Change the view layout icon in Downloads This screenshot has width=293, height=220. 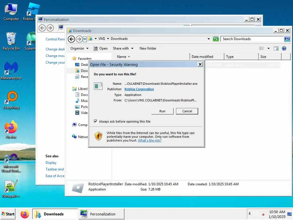pos(262,48)
